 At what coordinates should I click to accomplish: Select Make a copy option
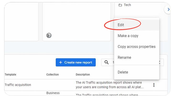click(x=137, y=36)
